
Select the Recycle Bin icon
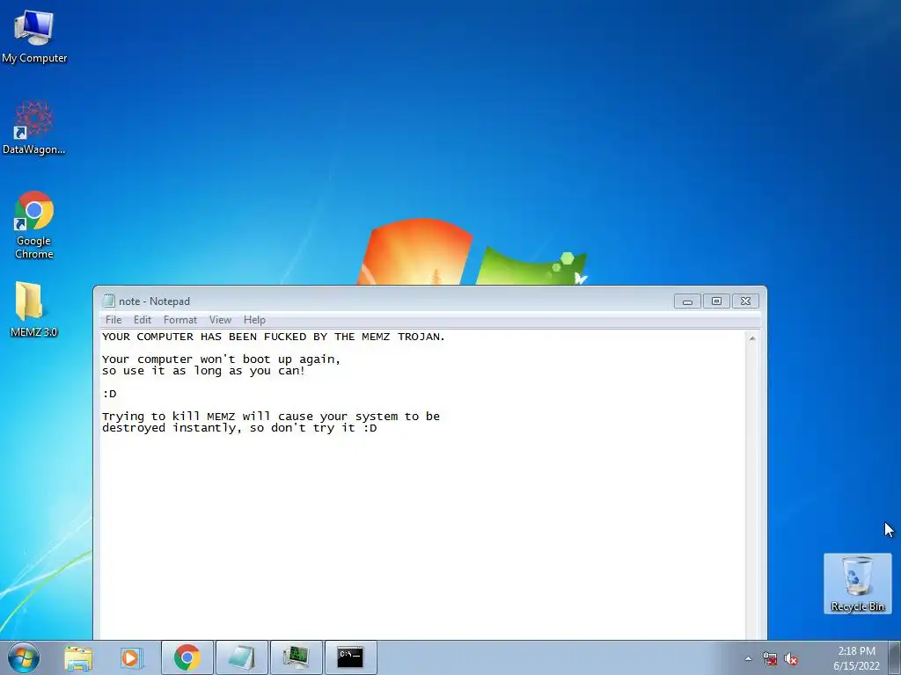tap(857, 584)
